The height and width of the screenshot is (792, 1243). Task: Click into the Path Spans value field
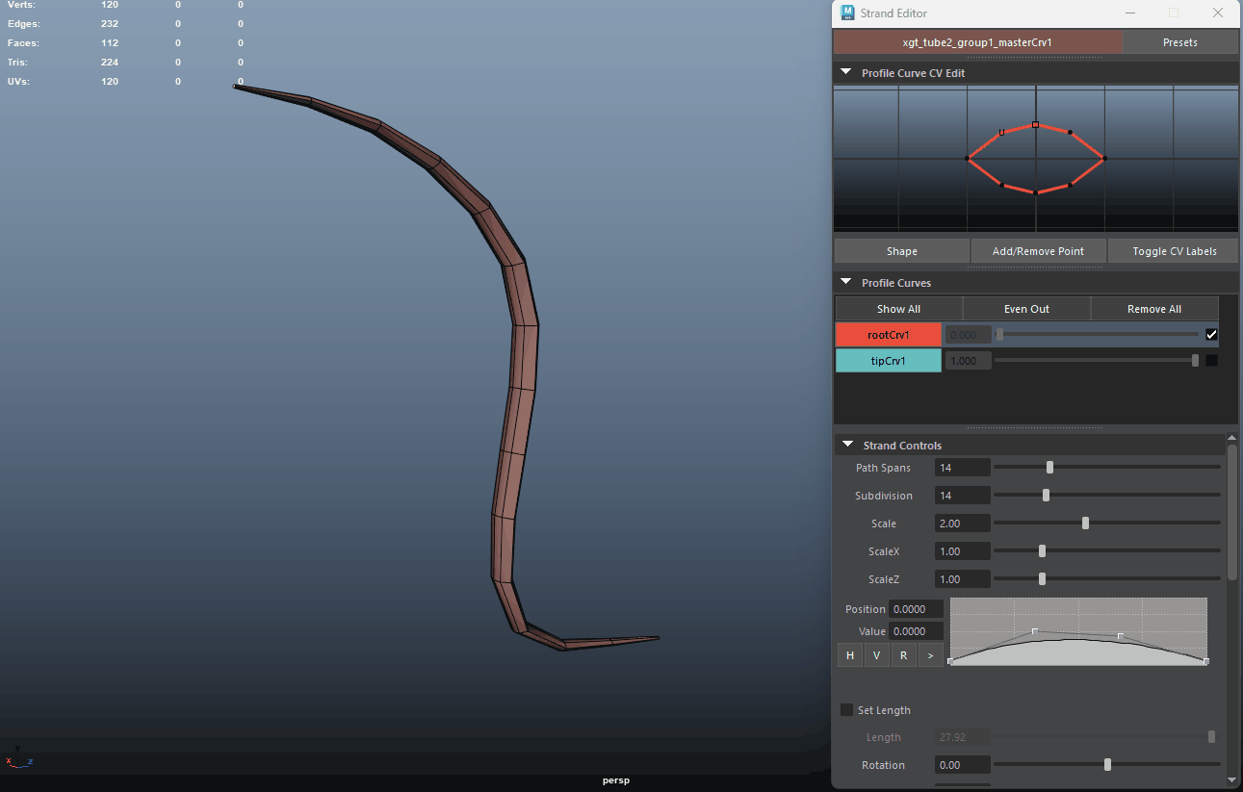tap(962, 468)
